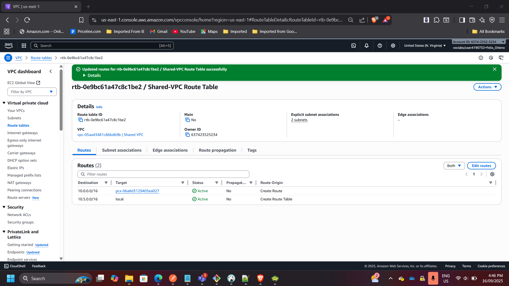Viewport: 509px width, 286px height.
Task: Switch to the Subnet associations tab
Action: point(122,150)
